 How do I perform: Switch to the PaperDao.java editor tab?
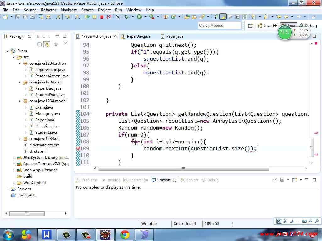tap(136, 36)
